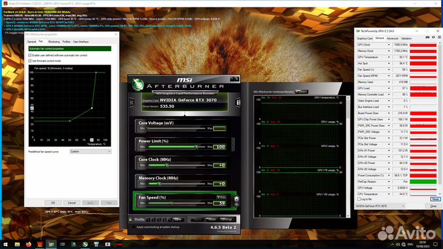443x249 pixels.
Task: Switch to Profiles tab in Afterburner properties
Action: [66, 42]
